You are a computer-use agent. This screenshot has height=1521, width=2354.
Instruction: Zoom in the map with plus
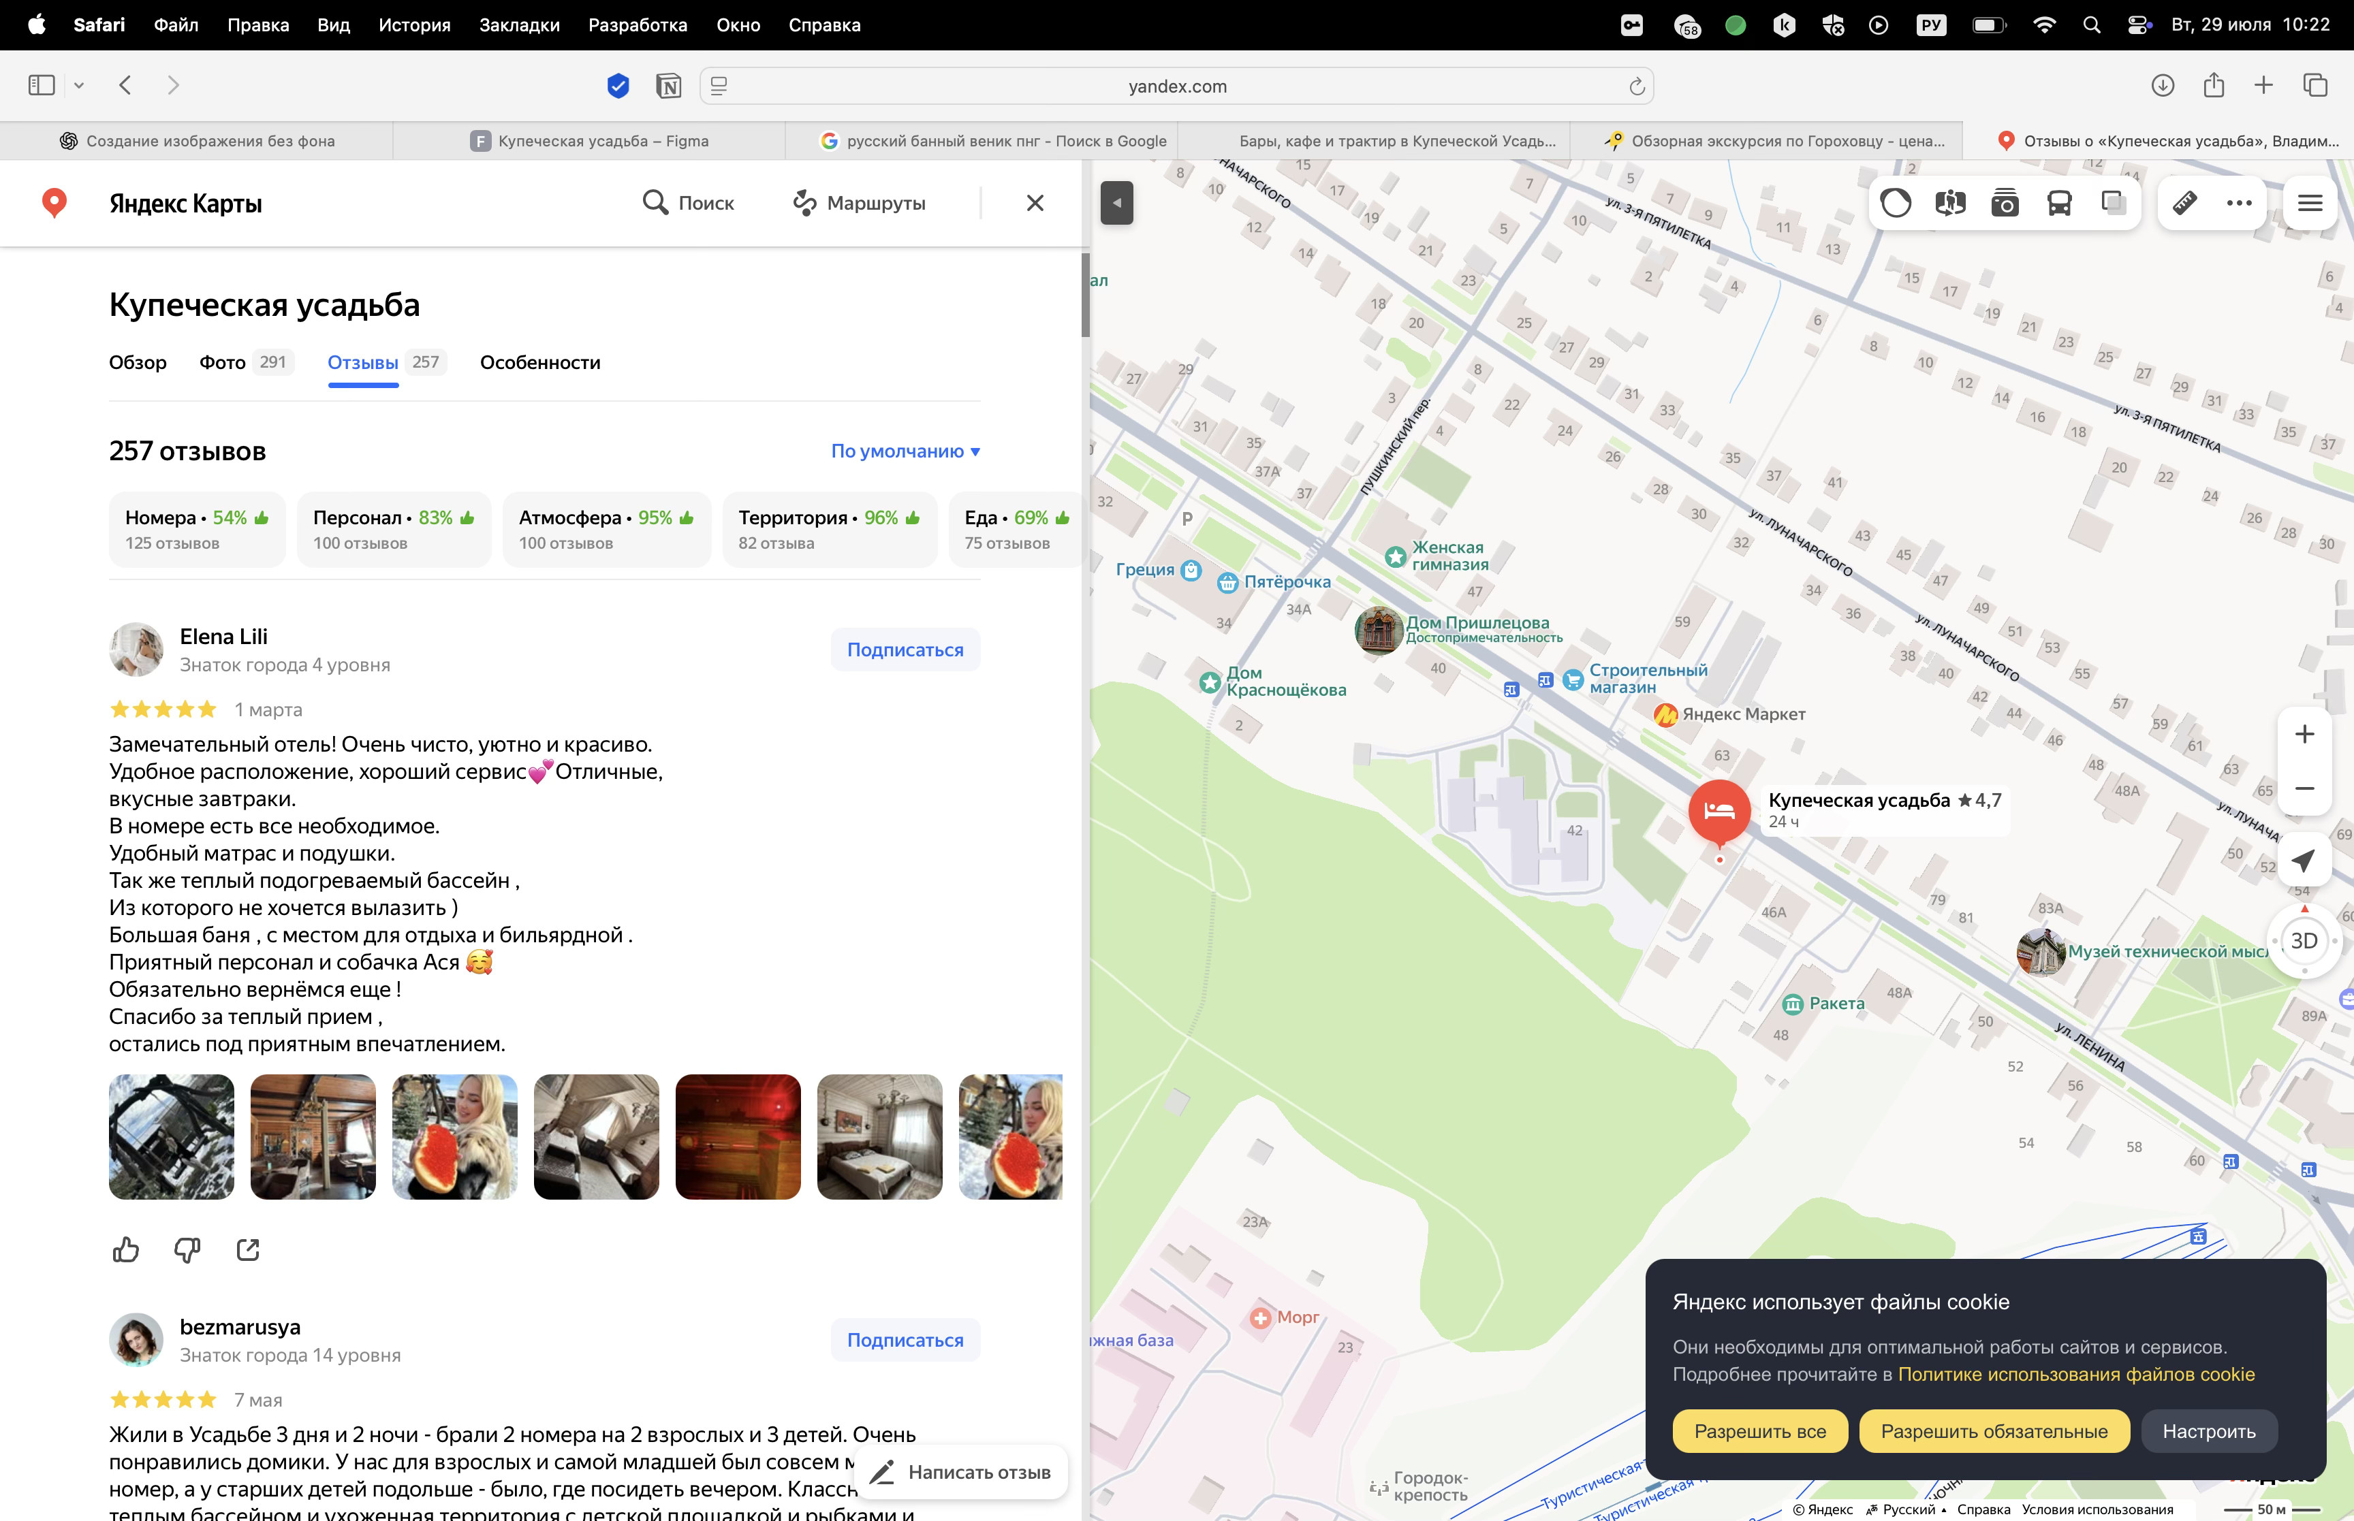pyautogui.click(x=2304, y=734)
